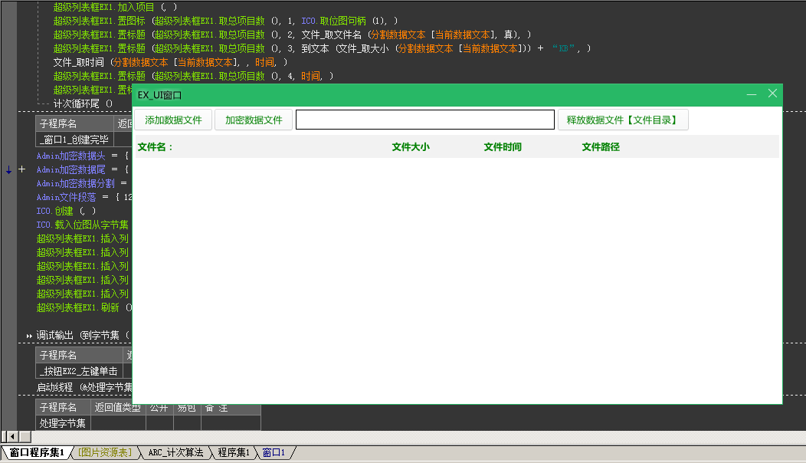Screen dimensions: 806x463
Task: Click the EX_UI窗口 title bar text
Action: coord(160,95)
